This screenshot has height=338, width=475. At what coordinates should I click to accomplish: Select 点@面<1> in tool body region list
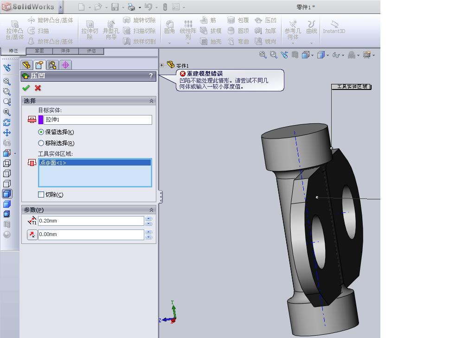click(x=95, y=163)
